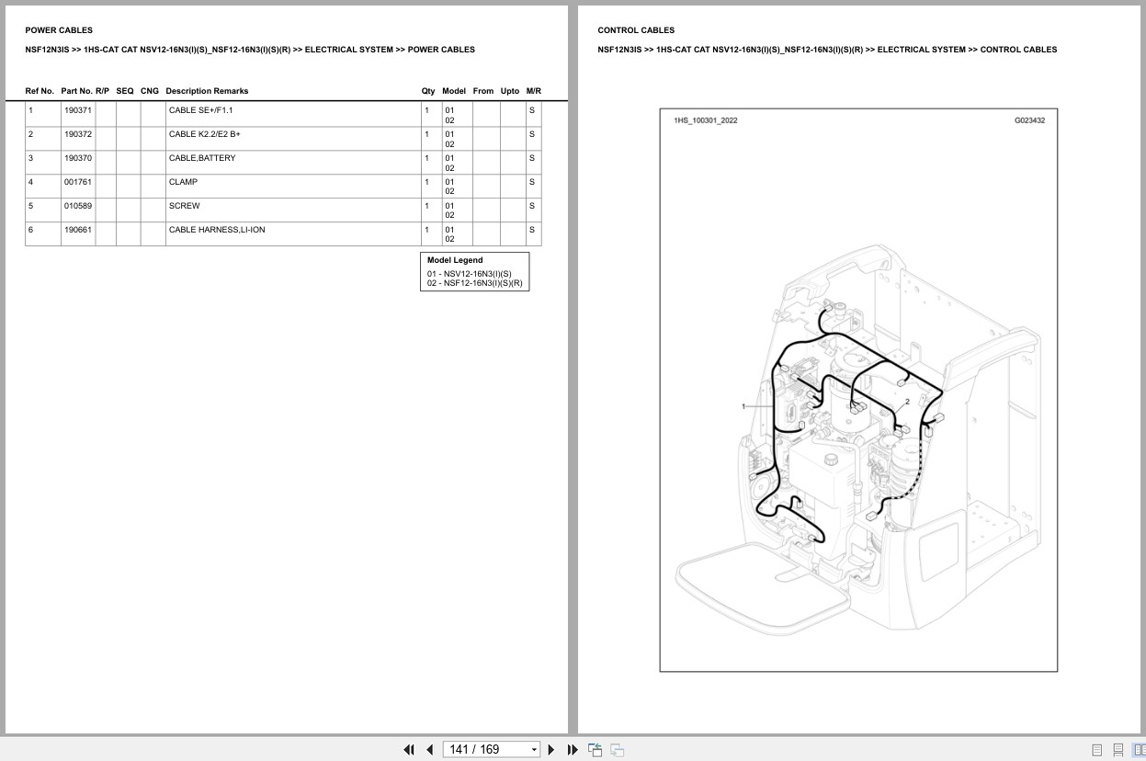Click the CONTROL CABLES page title
This screenshot has height=761, width=1146.
pos(636,30)
